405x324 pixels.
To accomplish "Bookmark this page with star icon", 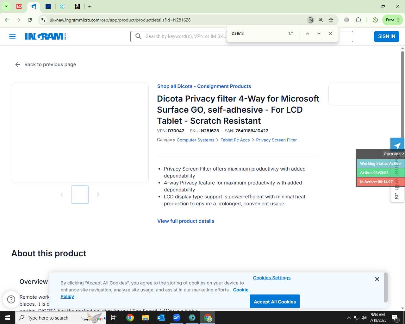I will (x=331, y=20).
